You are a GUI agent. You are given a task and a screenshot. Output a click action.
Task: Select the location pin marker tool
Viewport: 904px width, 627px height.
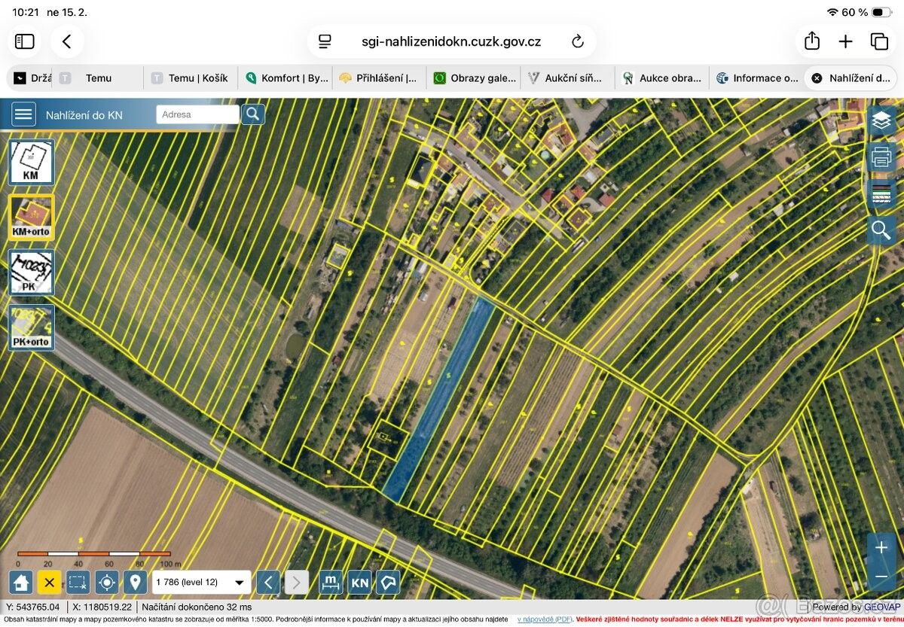coord(135,582)
